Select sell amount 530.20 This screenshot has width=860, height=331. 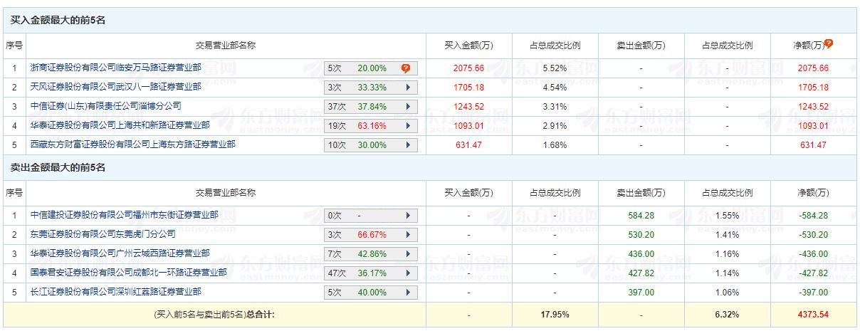[641, 235]
